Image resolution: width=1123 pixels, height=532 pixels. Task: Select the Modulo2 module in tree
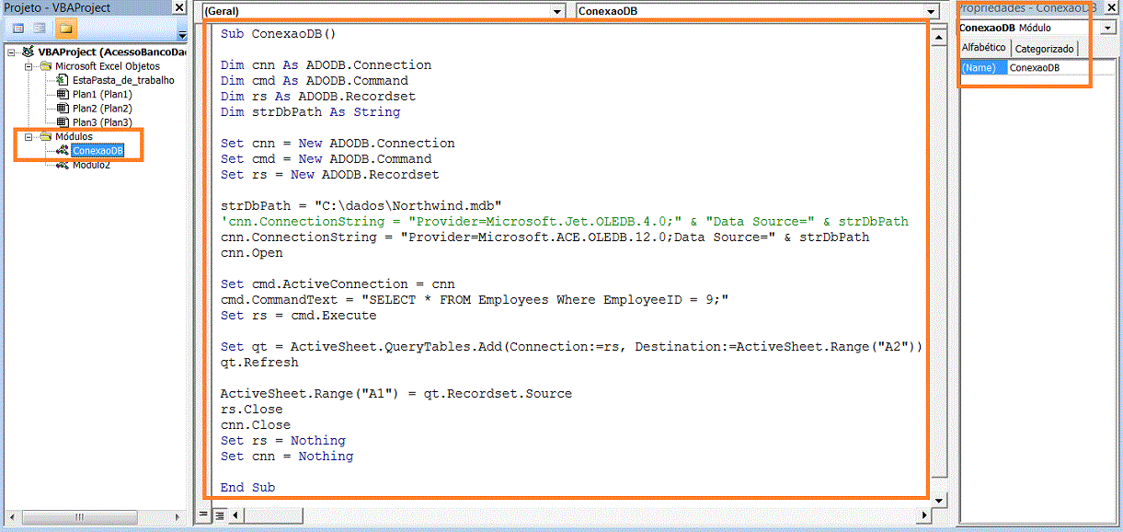(91, 165)
